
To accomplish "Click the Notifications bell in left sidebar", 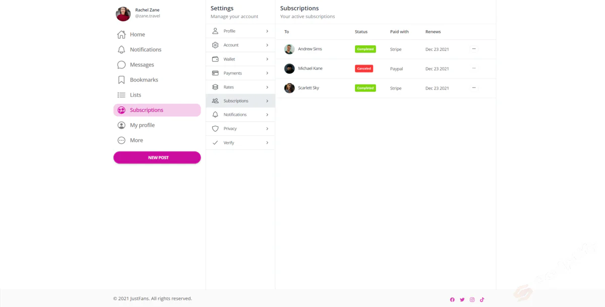I will click(122, 50).
